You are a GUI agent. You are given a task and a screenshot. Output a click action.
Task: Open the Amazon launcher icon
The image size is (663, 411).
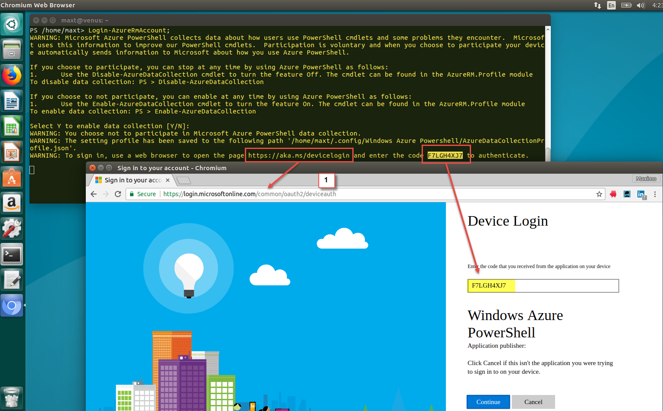click(12, 203)
